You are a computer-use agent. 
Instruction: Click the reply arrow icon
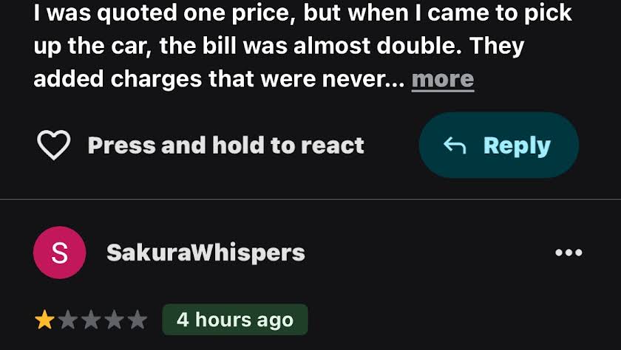454,145
